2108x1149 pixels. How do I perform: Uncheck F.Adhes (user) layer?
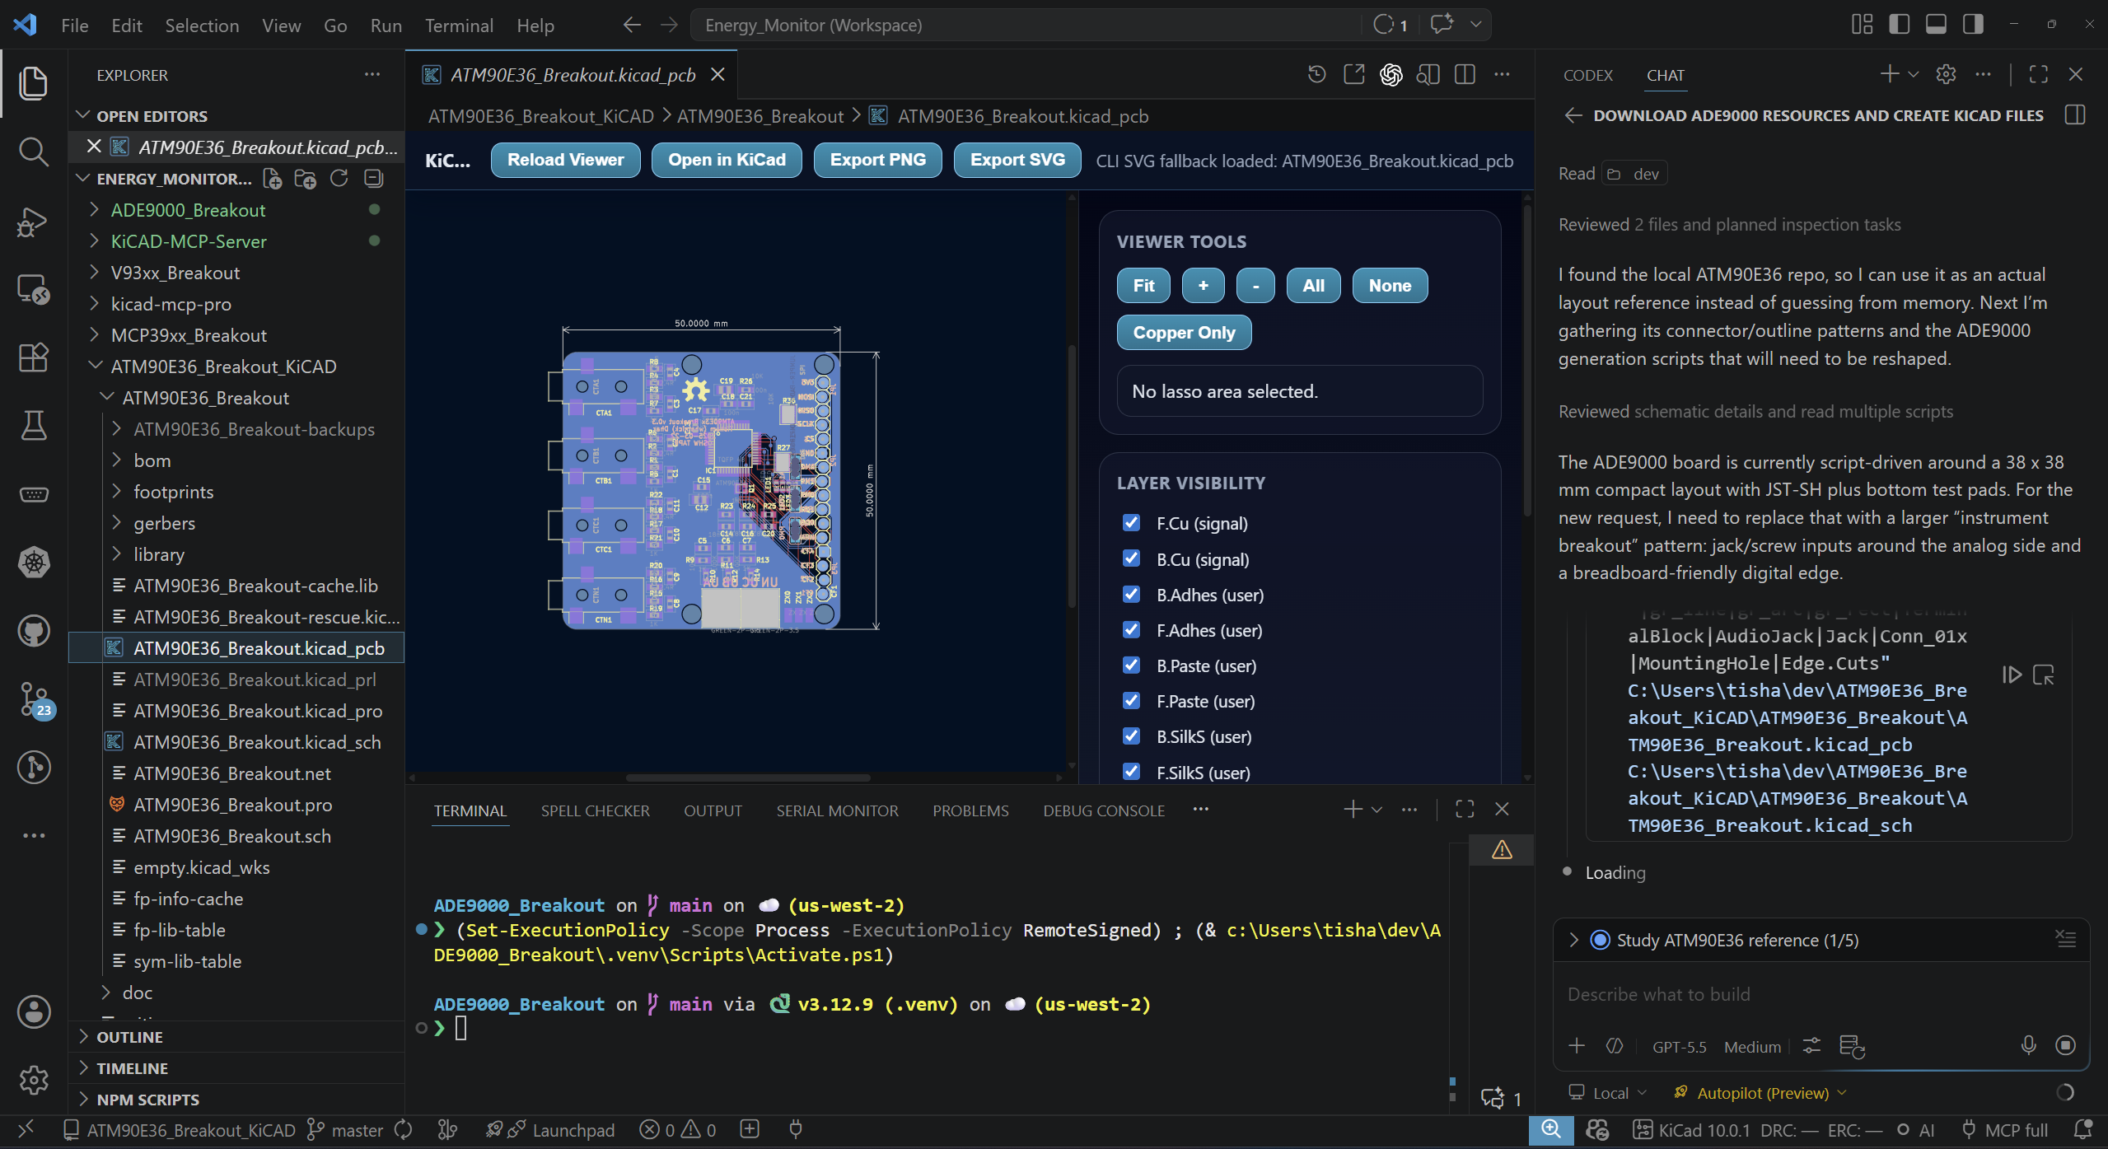coord(1131,629)
